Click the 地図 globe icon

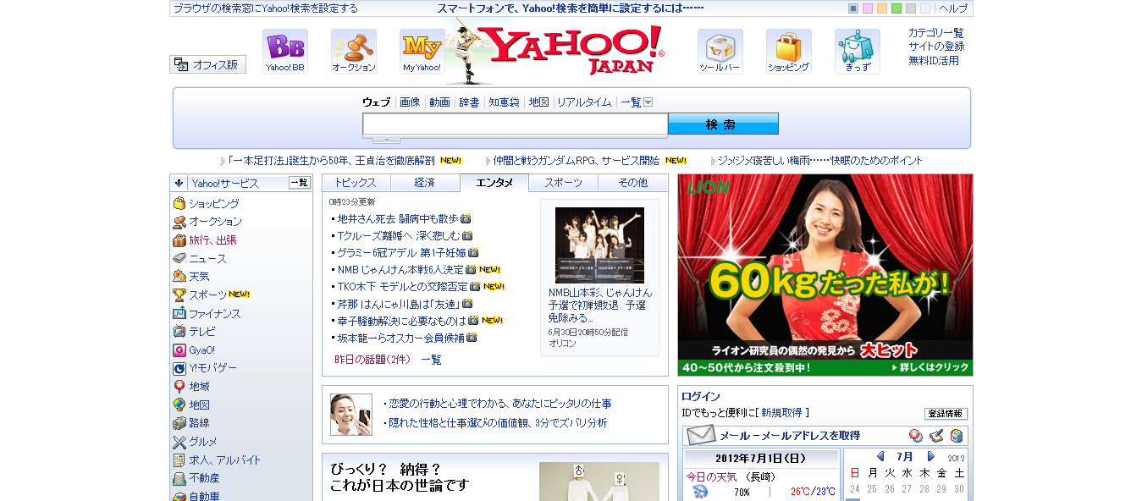coord(179,405)
